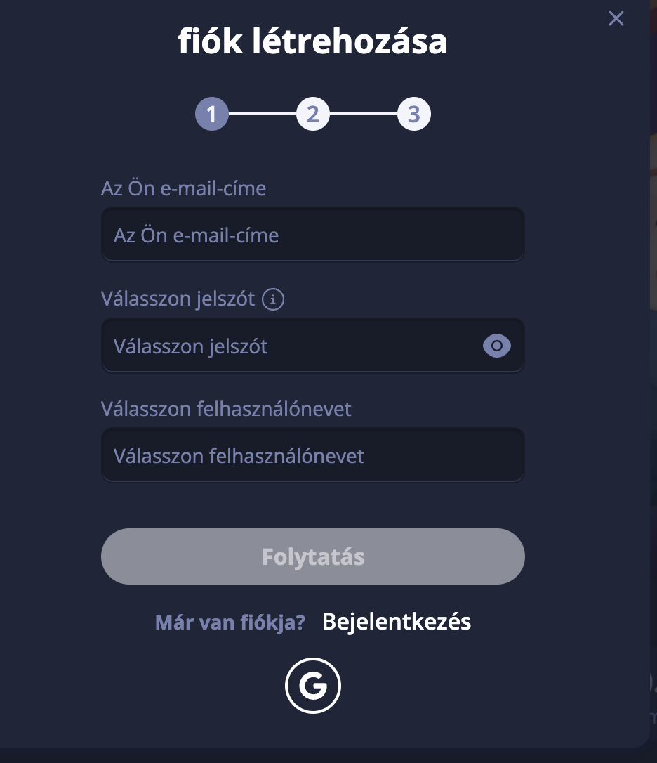Click the "Válasszon felhasználónevet" label above the field
This screenshot has width=657, height=763.
(x=226, y=408)
